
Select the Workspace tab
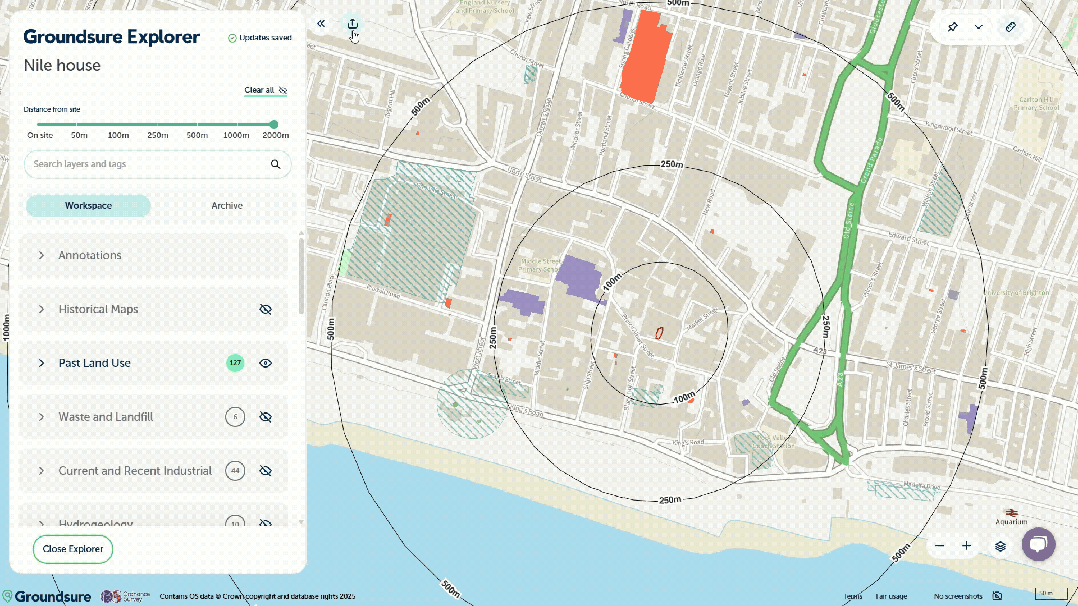(88, 206)
